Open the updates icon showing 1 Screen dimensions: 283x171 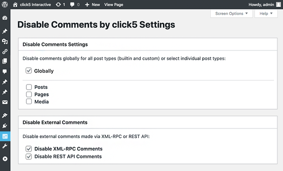(x=58, y=4)
